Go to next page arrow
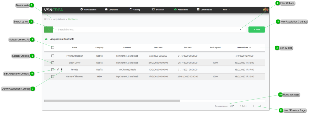 (x=261, y=106)
